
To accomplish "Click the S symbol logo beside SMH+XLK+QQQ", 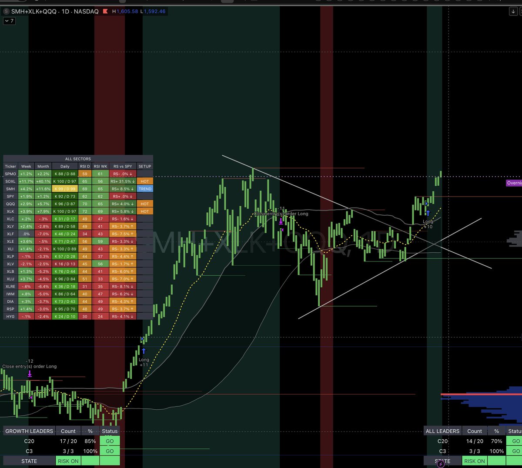I will pos(7,11).
